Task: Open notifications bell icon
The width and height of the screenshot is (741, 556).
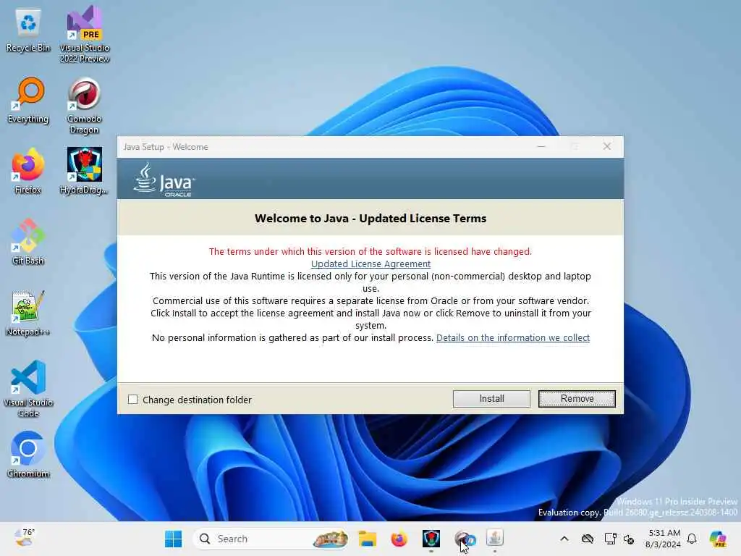Action: 692,539
